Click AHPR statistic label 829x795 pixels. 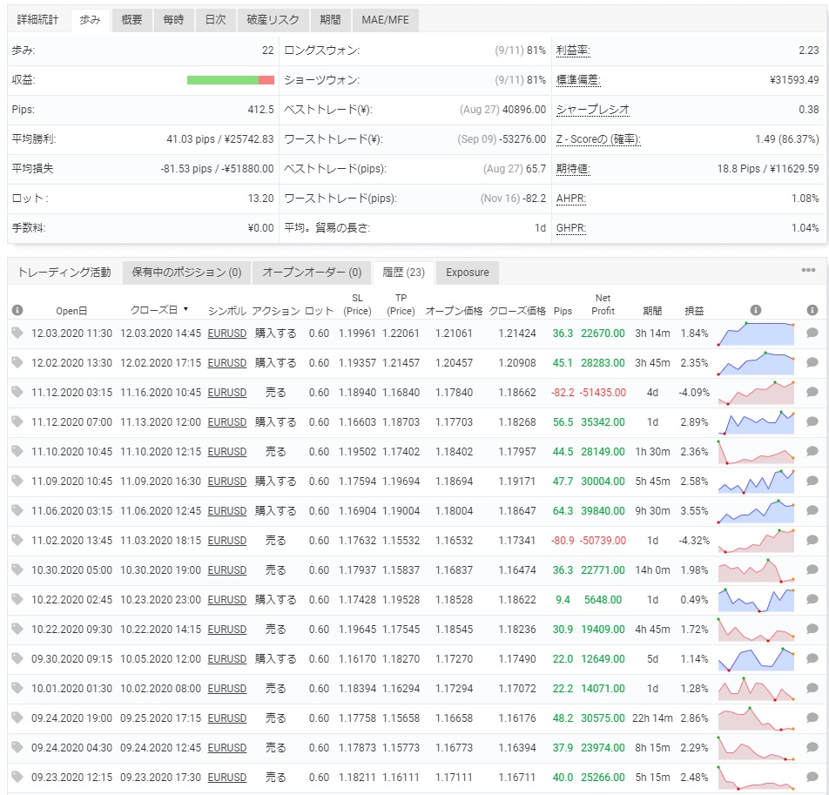click(x=571, y=199)
